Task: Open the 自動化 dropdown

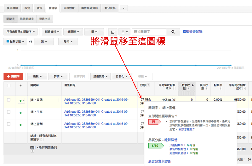Action: pos(122,76)
